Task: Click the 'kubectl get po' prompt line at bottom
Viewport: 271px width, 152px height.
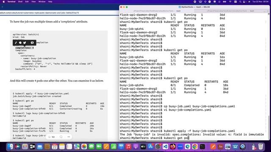Action: tap(154, 138)
